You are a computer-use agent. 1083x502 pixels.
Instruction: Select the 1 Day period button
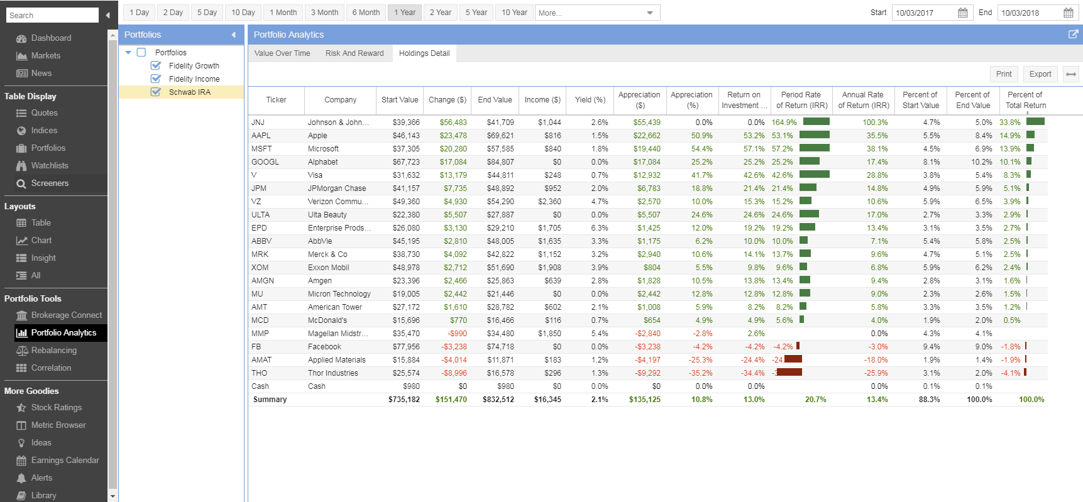click(x=139, y=13)
